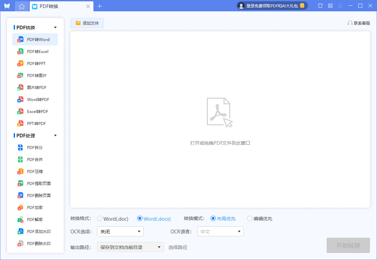Image resolution: width=377 pixels, height=260 pixels.
Task: Collapse the PDF转换 section arrow
Action: (55, 27)
